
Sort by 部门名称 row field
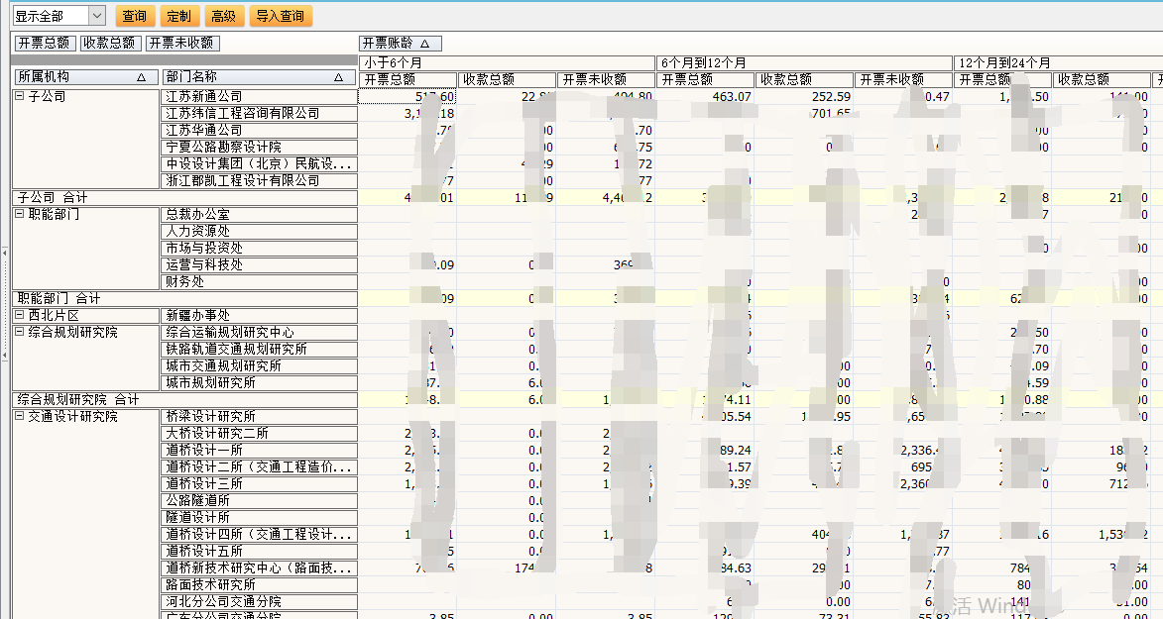pos(258,77)
